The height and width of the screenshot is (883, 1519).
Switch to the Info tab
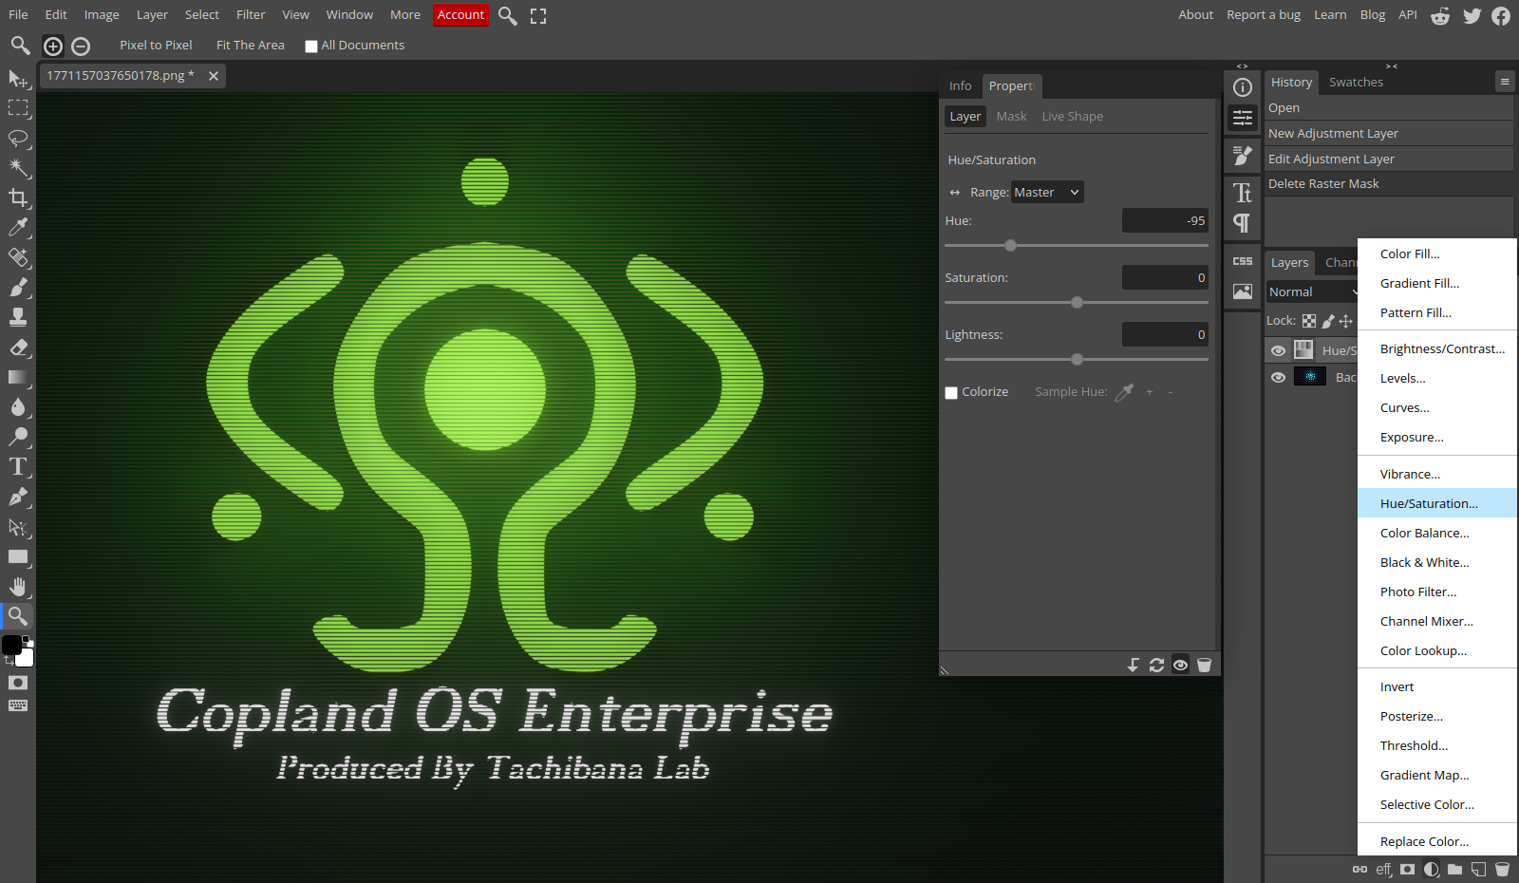click(x=960, y=85)
